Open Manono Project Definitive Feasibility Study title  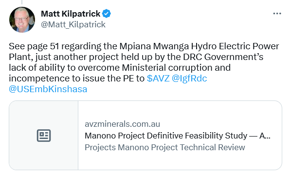[178, 136]
